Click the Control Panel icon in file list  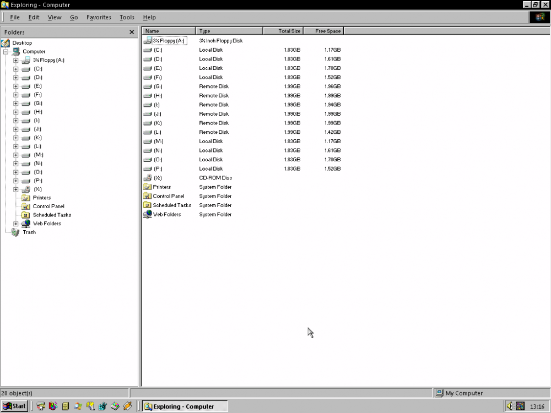(147, 196)
